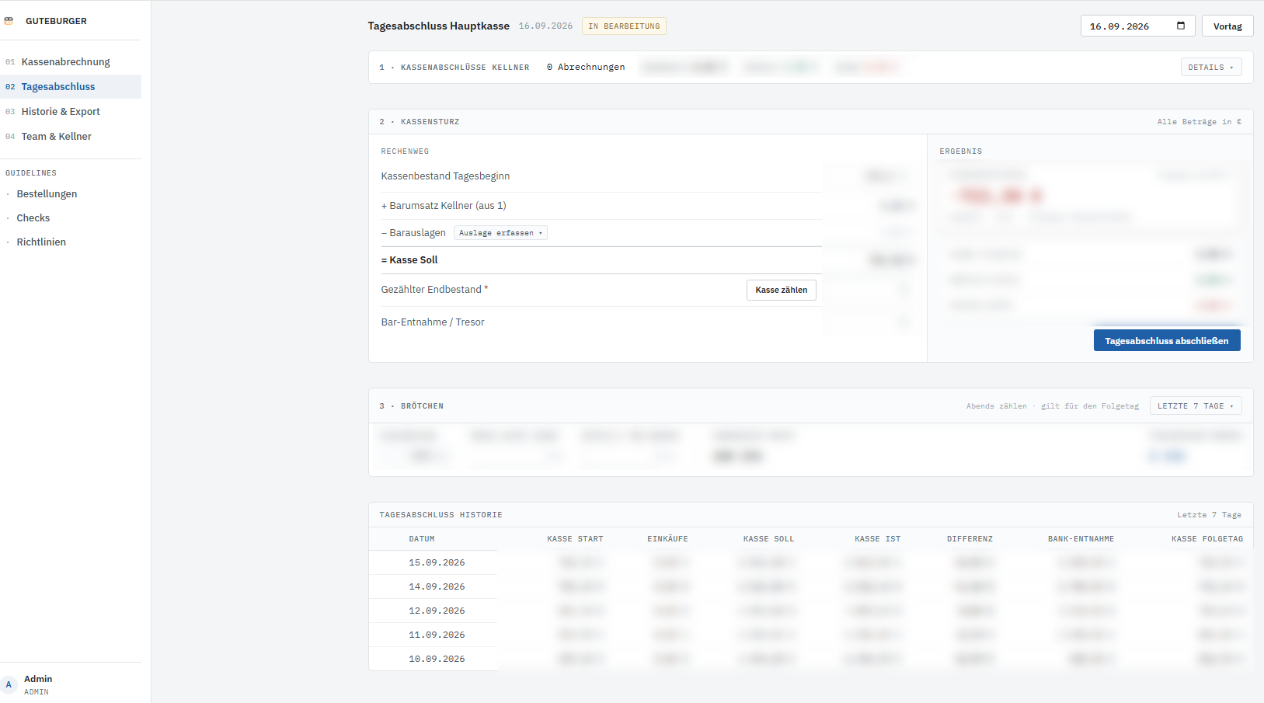Click Gezählter Endbestand label

click(434, 289)
